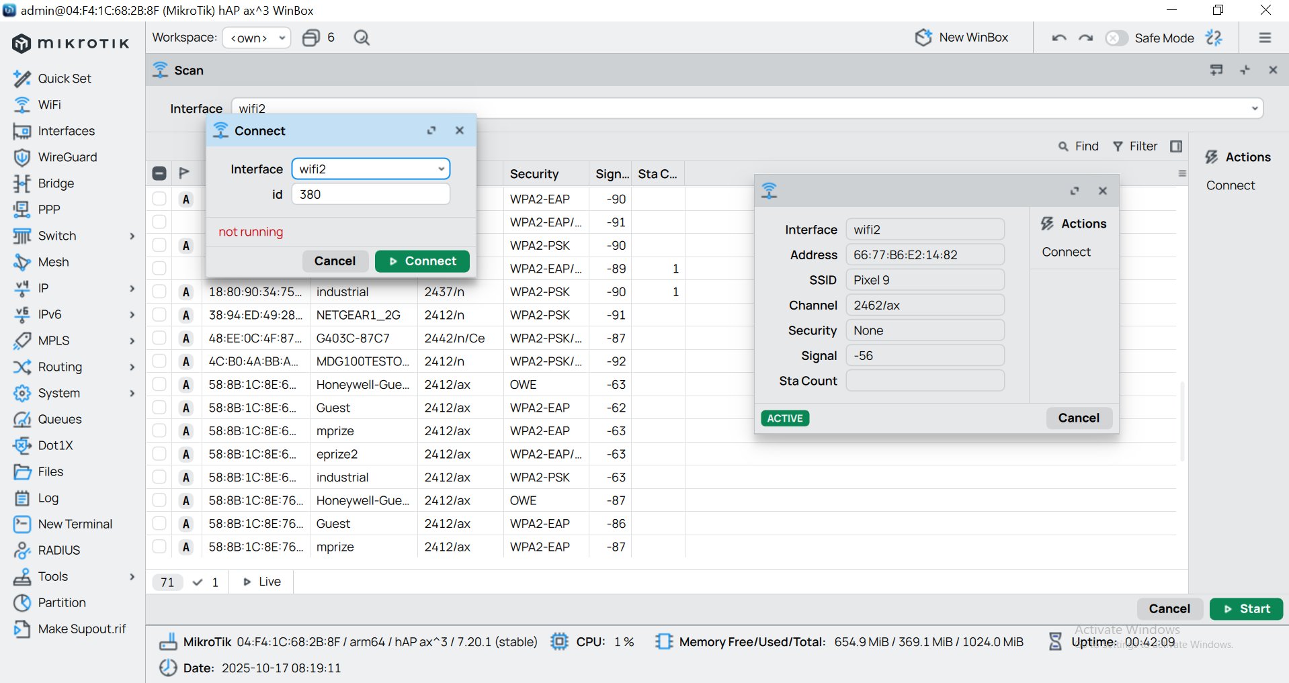Open New Terminal from sidebar

coord(75,524)
